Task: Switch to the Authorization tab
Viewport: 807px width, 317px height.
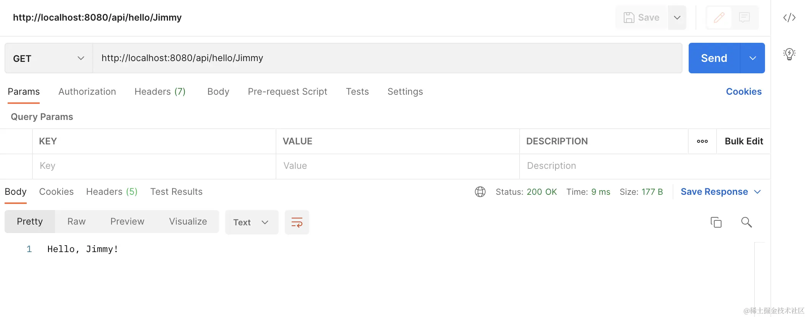Action: pyautogui.click(x=87, y=92)
